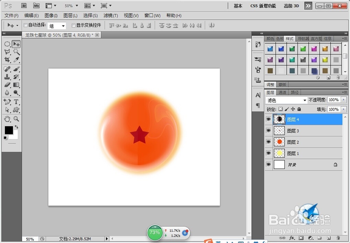Switch to 高级 3D workspace
350x243 pixels.
click(x=291, y=6)
